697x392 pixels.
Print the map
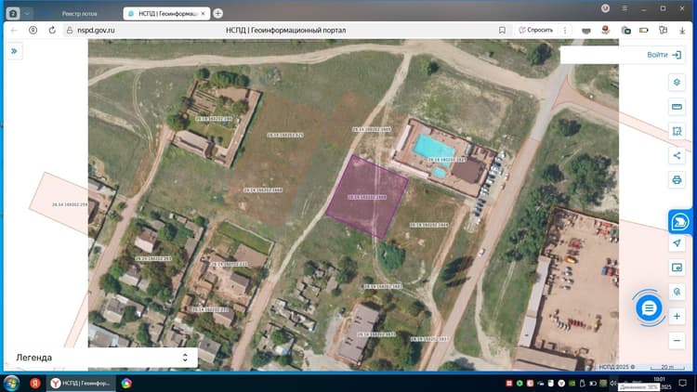coord(677,180)
